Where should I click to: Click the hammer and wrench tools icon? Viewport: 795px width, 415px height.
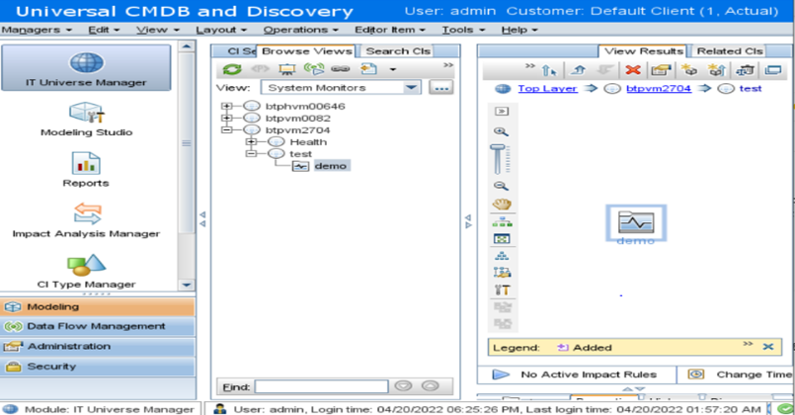tap(502, 290)
